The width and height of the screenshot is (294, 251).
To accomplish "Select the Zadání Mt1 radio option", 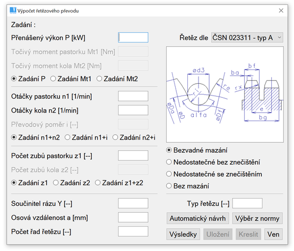I will pos(71,79).
